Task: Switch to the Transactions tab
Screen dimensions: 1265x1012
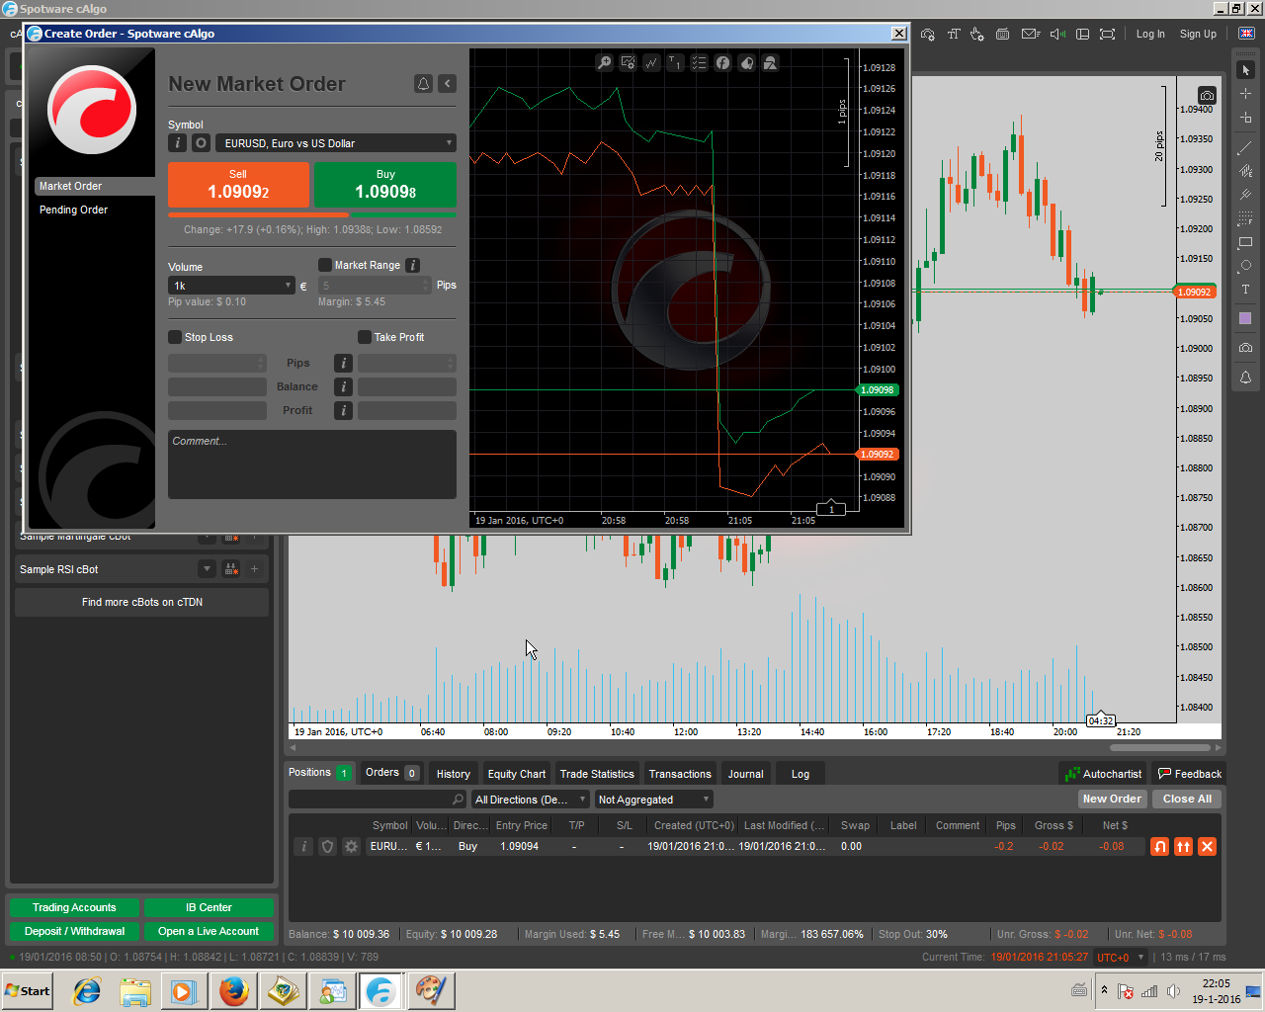Action: (x=680, y=774)
